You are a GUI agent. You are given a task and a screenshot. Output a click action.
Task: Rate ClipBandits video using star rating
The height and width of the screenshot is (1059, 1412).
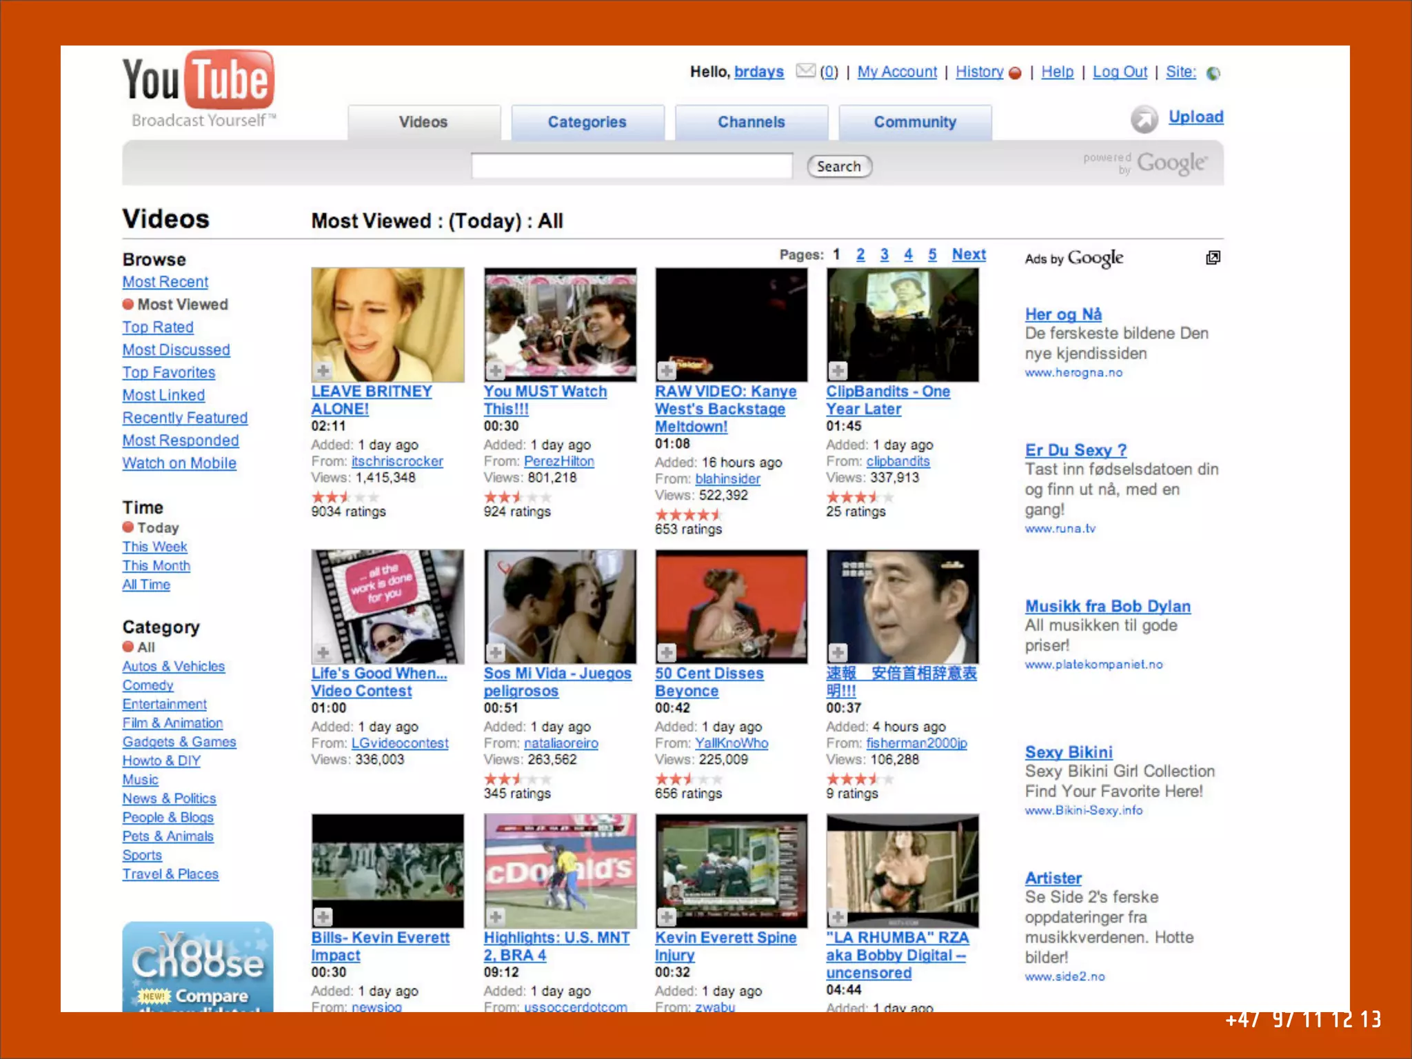[859, 496]
